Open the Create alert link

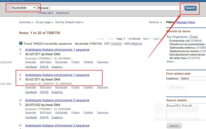(45, 13)
